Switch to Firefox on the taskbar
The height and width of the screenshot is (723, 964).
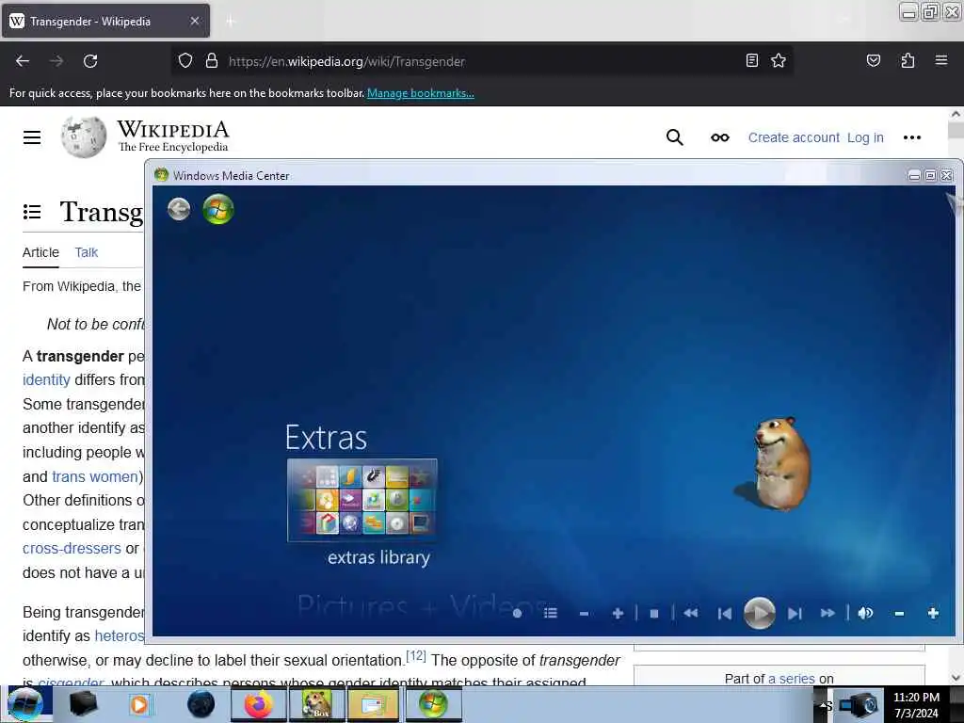258,704
